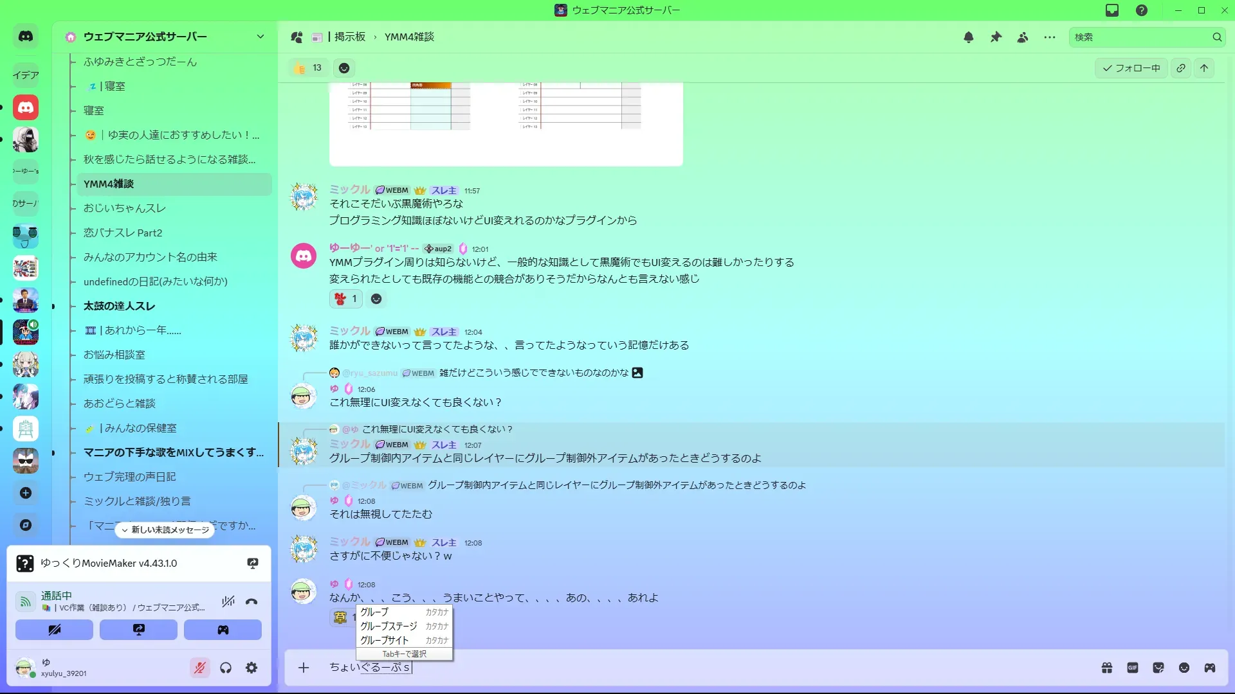Open sticker picker
This screenshot has width=1235, height=694.
[1158, 668]
